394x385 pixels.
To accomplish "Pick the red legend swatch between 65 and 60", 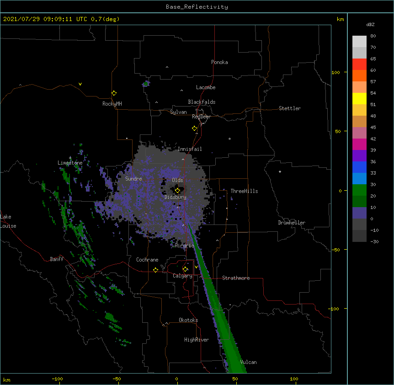I will point(359,64).
